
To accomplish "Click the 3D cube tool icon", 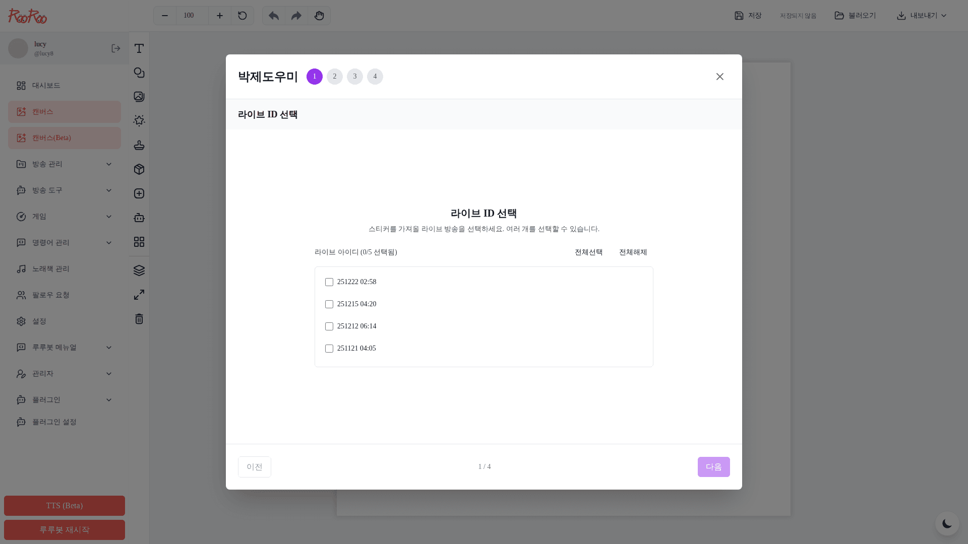I will (139, 169).
